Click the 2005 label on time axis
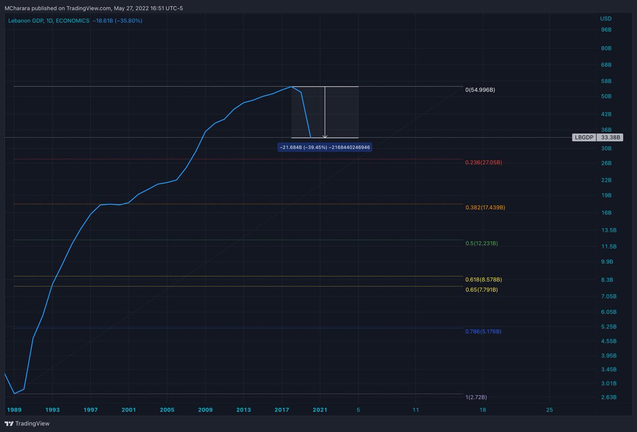Viewport: 637px width, 432px height. coord(167,410)
